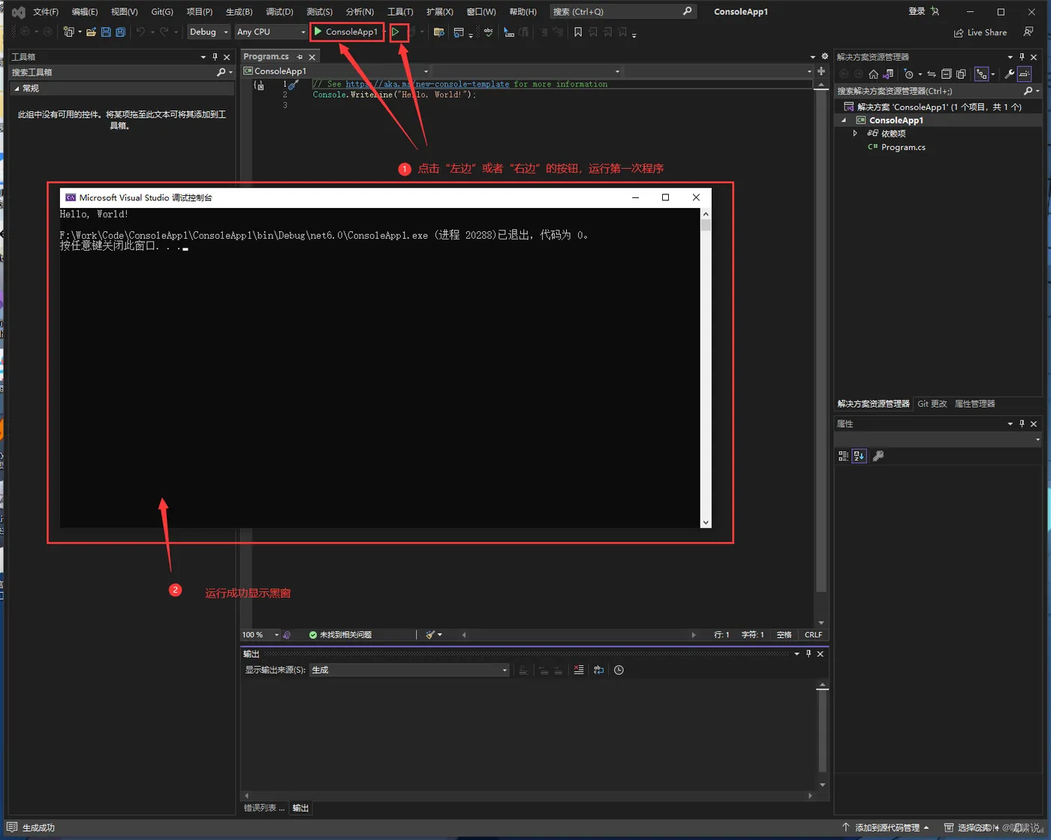1051x840 pixels.
Task: Pin the Toolbox panel with auto-hide pin
Action: pyautogui.click(x=215, y=57)
